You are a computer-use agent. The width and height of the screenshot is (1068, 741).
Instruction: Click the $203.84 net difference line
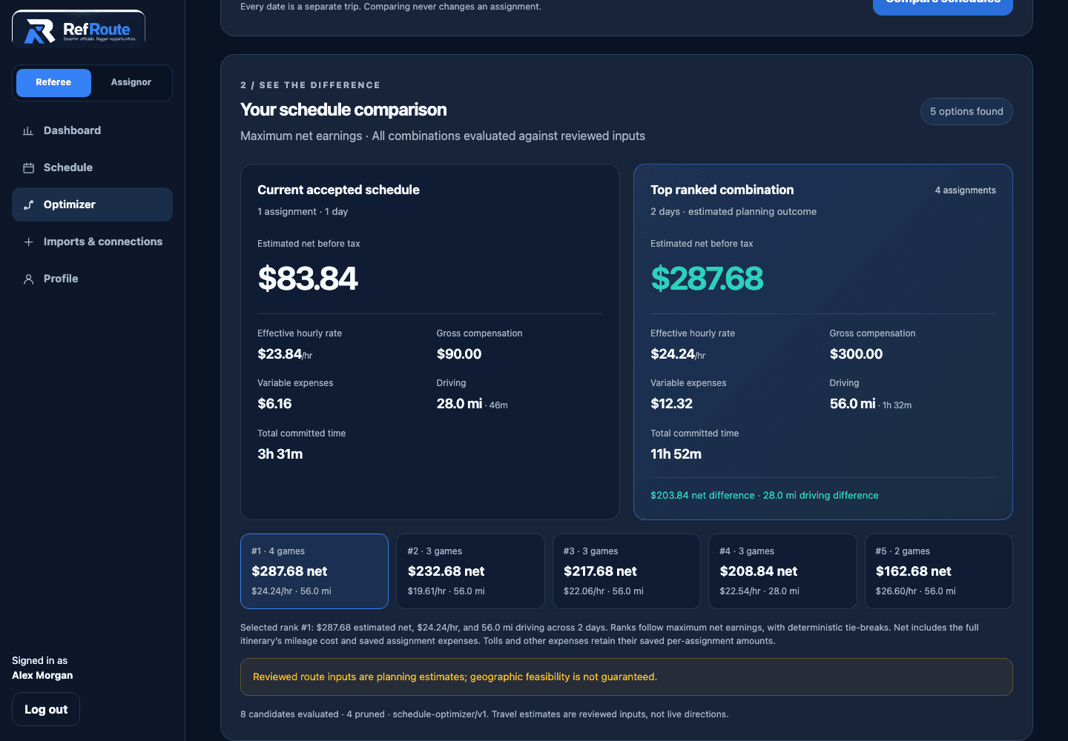point(765,496)
